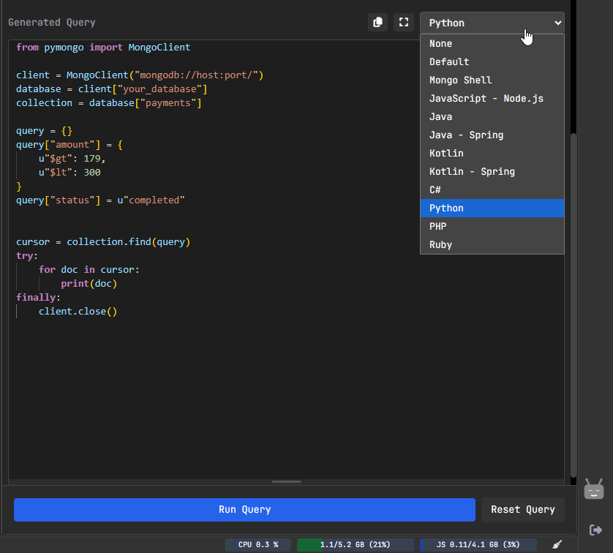
Task: Select the plain Kotlin option
Action: tap(492, 153)
